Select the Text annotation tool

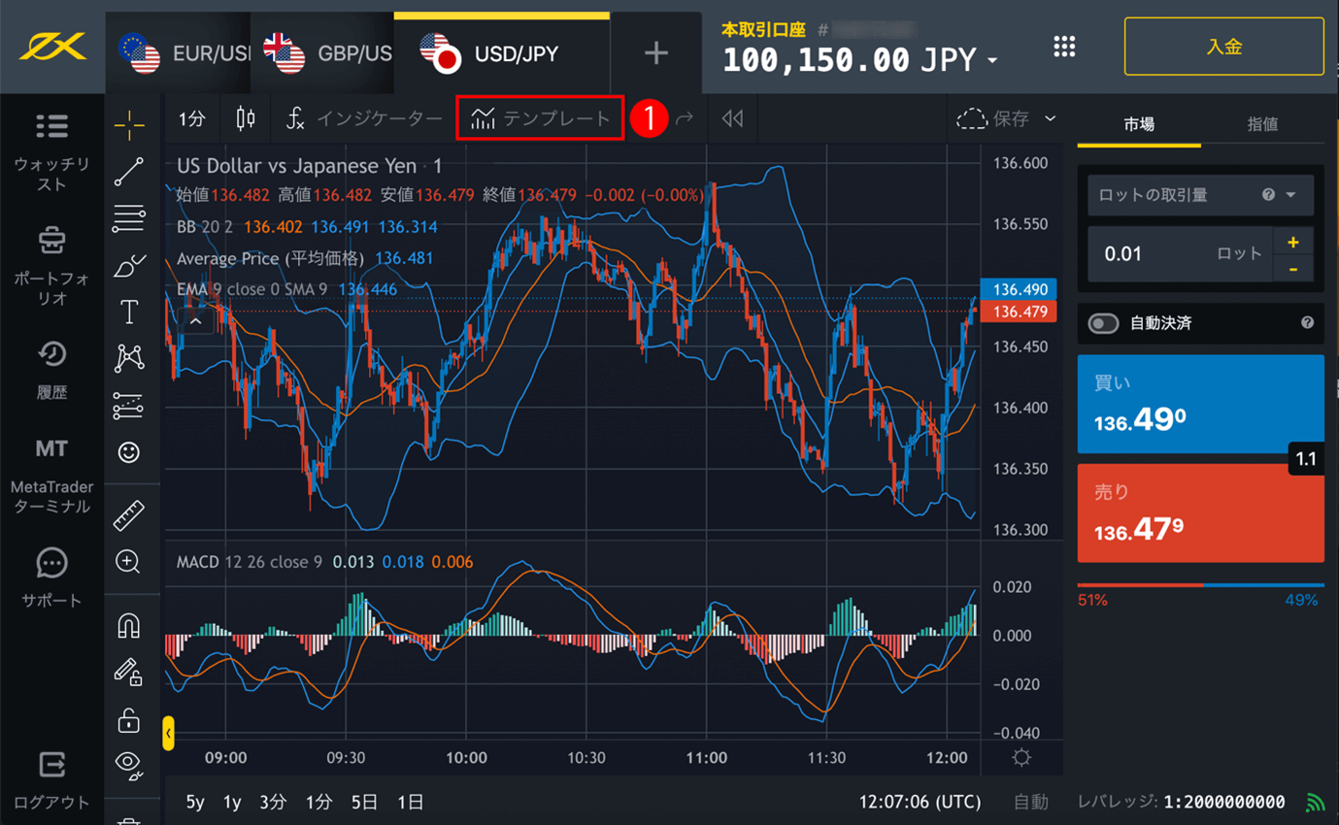128,313
